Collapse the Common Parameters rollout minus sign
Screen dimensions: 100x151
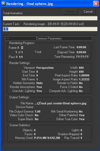coord(8,38)
